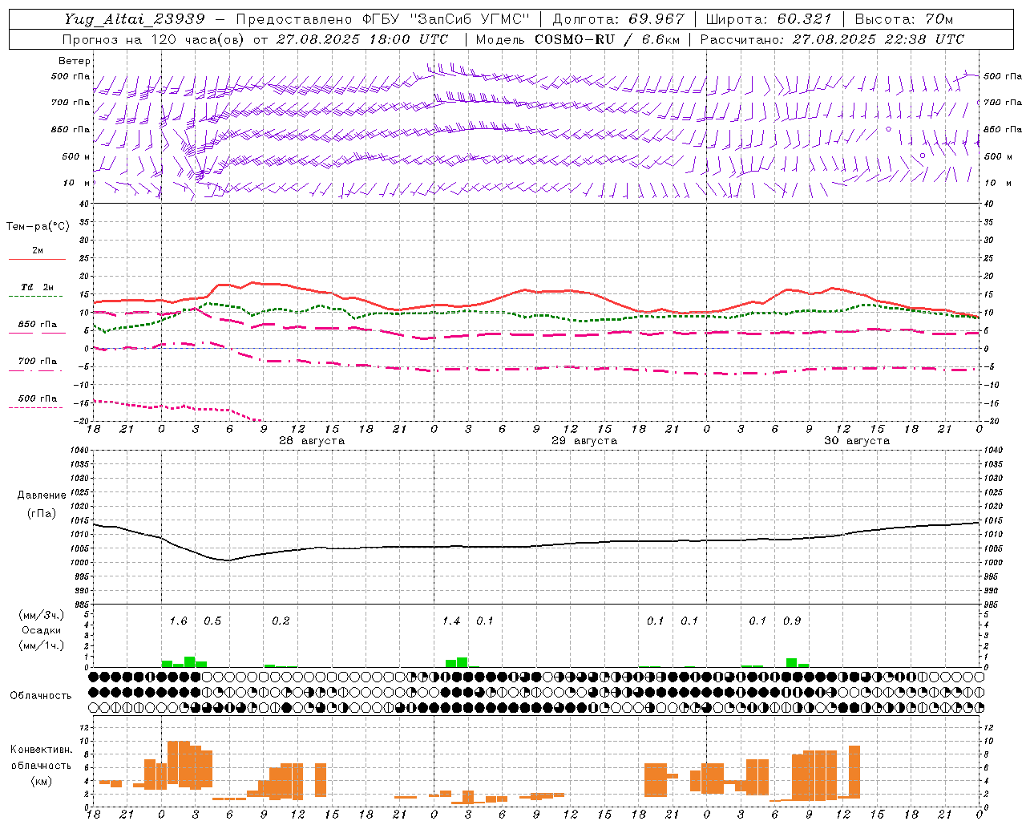This screenshot has height=821, width=1026.
Task: Click the Ветер panel label
Action: (x=75, y=61)
